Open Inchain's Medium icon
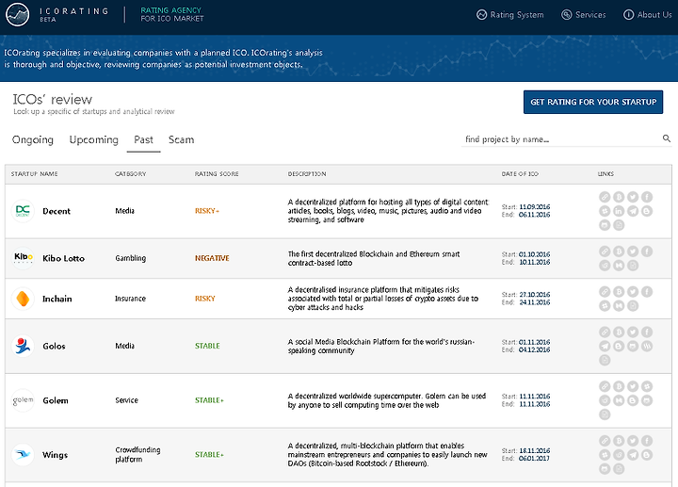Screen dimensions: 678x487 pos(619,306)
